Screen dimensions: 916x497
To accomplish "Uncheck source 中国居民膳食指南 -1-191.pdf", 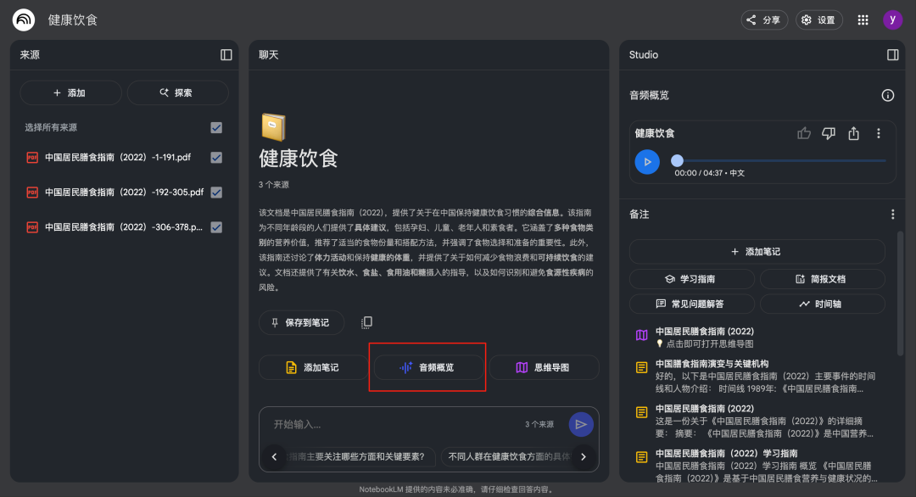I will click(216, 157).
